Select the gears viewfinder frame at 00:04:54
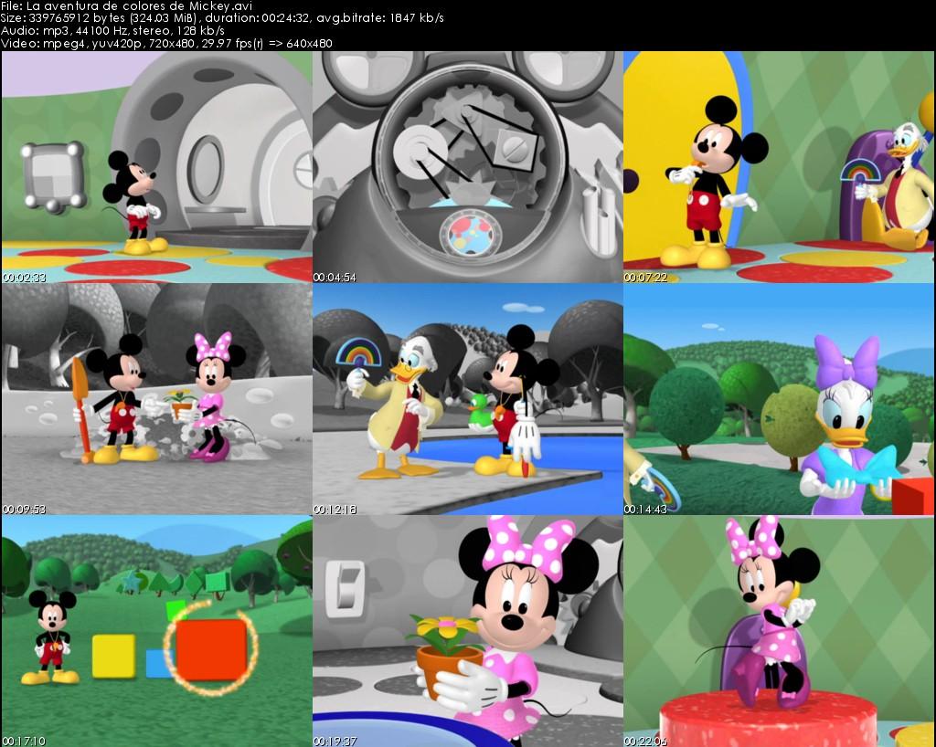 466,164
